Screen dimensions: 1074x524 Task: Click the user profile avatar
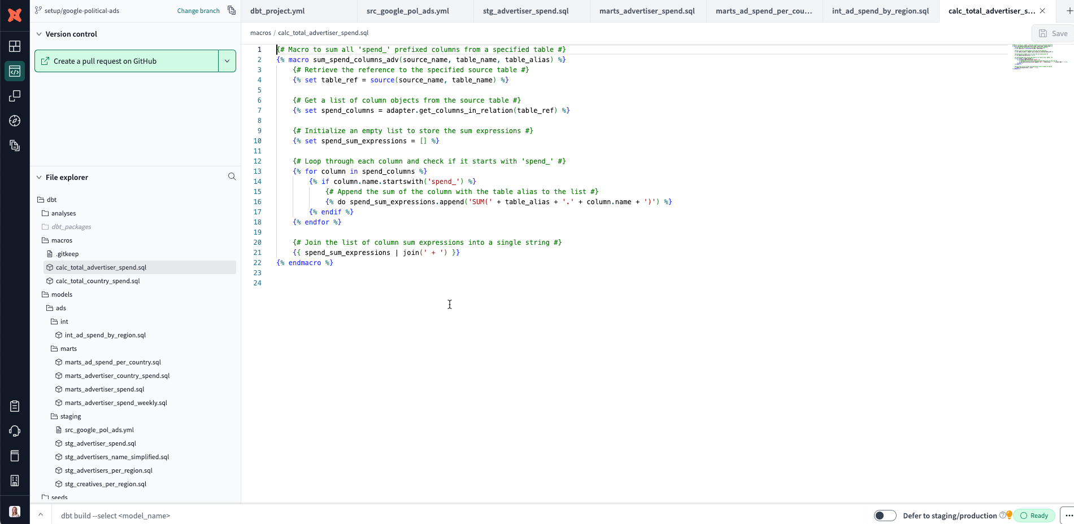(x=15, y=512)
